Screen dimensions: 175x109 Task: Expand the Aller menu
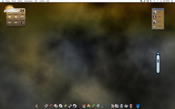[x=36, y=1]
